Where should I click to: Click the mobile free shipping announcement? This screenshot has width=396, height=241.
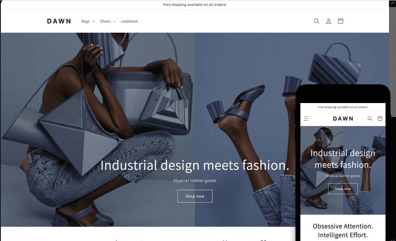[343, 107]
